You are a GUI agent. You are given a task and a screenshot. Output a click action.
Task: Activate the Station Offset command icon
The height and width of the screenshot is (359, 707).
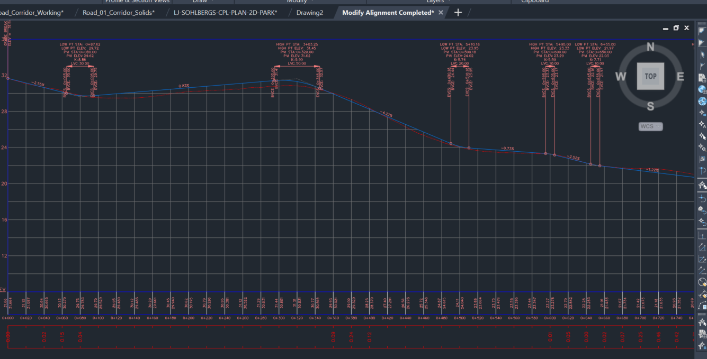point(702,170)
